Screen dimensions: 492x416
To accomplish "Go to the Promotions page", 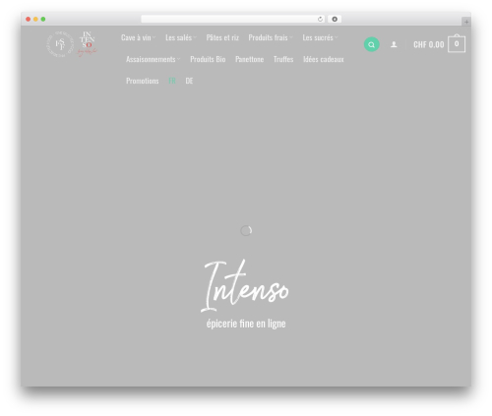I will coord(143,81).
